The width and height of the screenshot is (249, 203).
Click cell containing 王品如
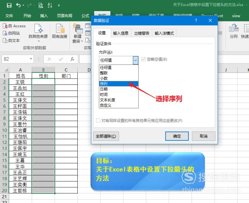[20, 88]
